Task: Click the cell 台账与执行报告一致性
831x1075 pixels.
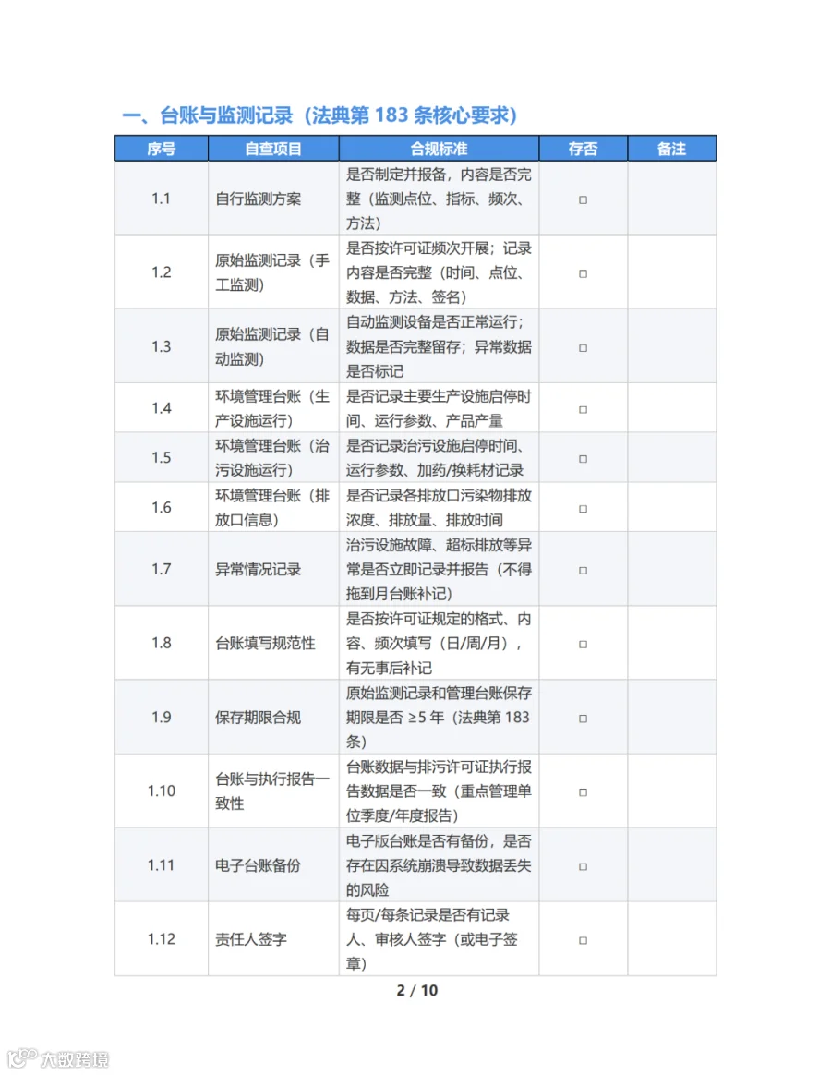Action: coord(273,791)
